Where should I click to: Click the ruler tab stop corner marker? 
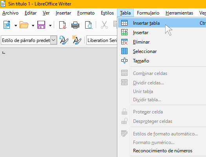4,53
